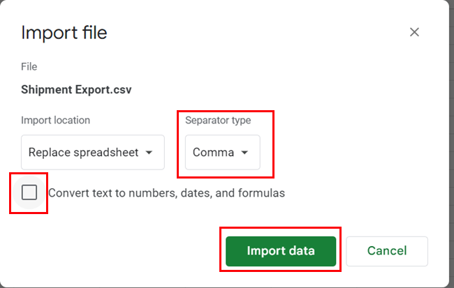This screenshot has width=454, height=288.
Task: Tick the empty square checkbox box
Action: pyautogui.click(x=29, y=192)
